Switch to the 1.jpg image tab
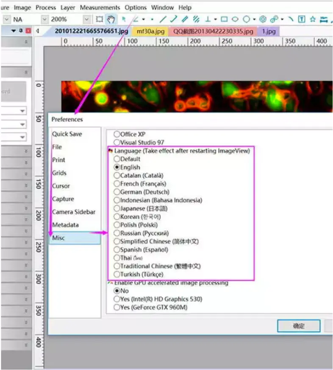333x370 pixels. [269, 31]
